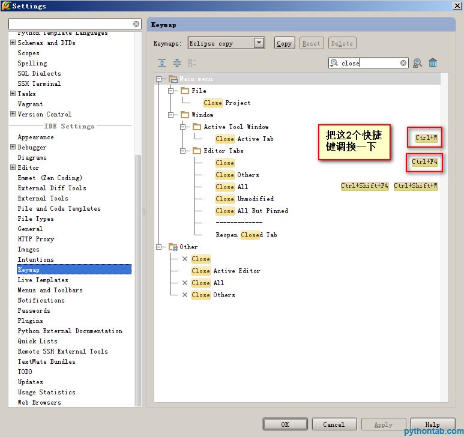Select the Close All But Pinned action

pyautogui.click(x=252, y=211)
